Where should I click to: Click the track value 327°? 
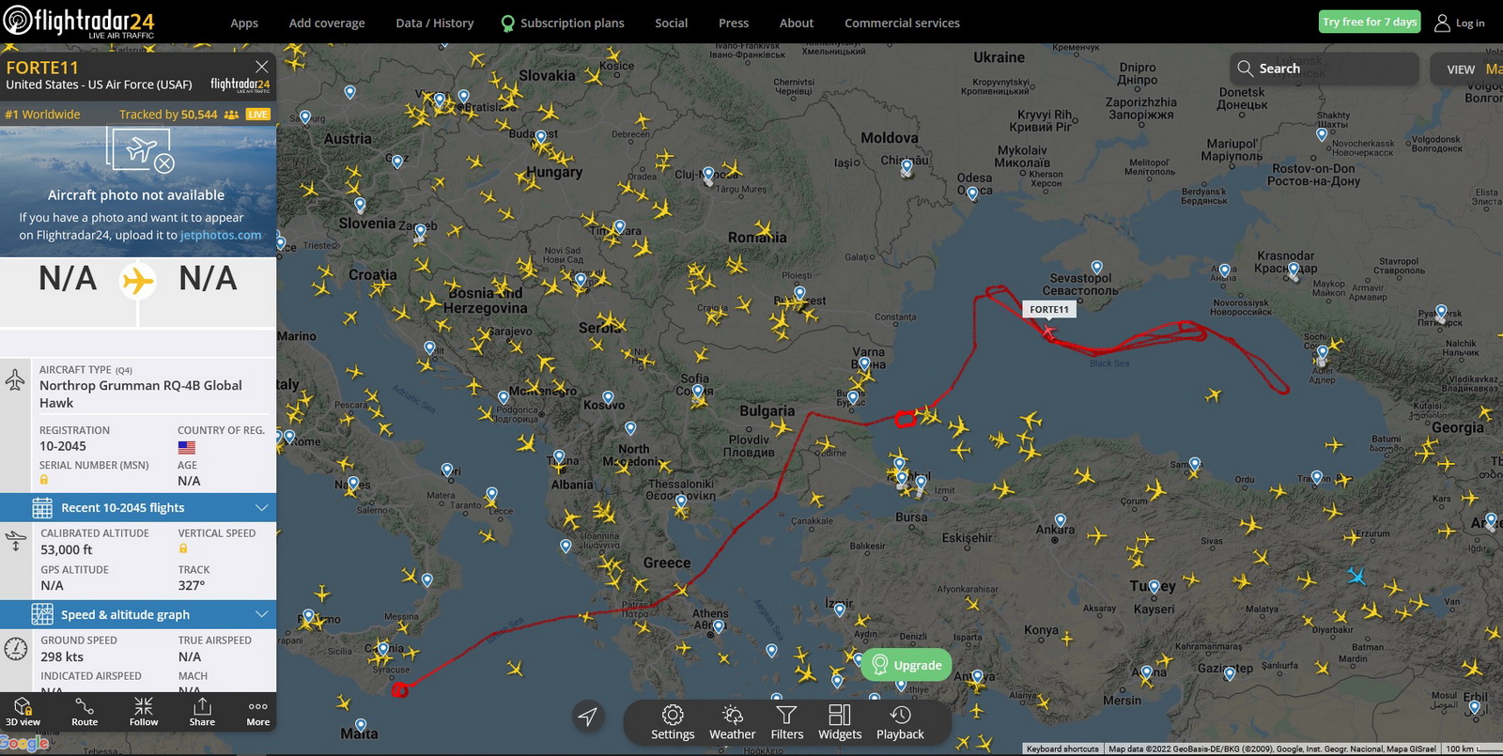click(192, 586)
